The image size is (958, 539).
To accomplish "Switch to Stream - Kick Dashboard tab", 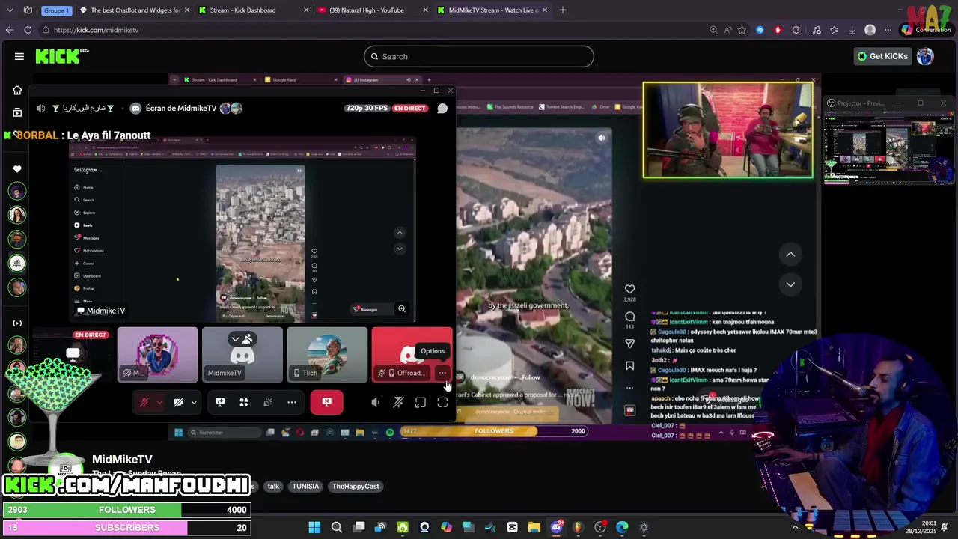I will [254, 10].
